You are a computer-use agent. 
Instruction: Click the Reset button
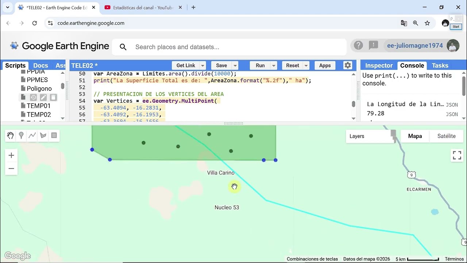pyautogui.click(x=292, y=66)
